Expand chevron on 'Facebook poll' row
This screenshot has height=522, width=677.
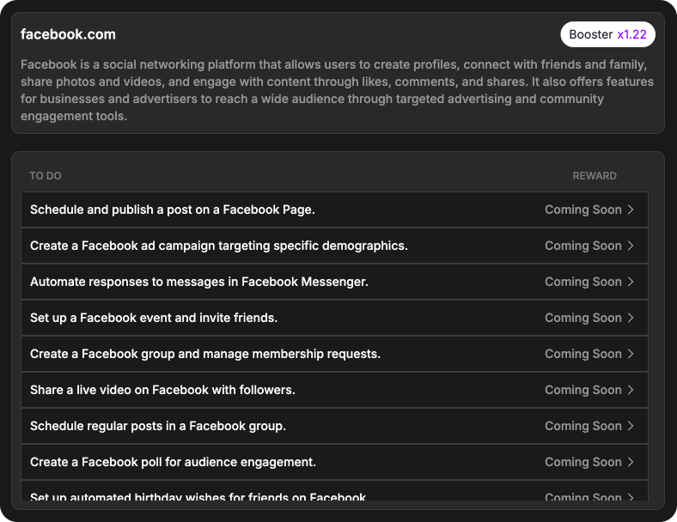[631, 462]
